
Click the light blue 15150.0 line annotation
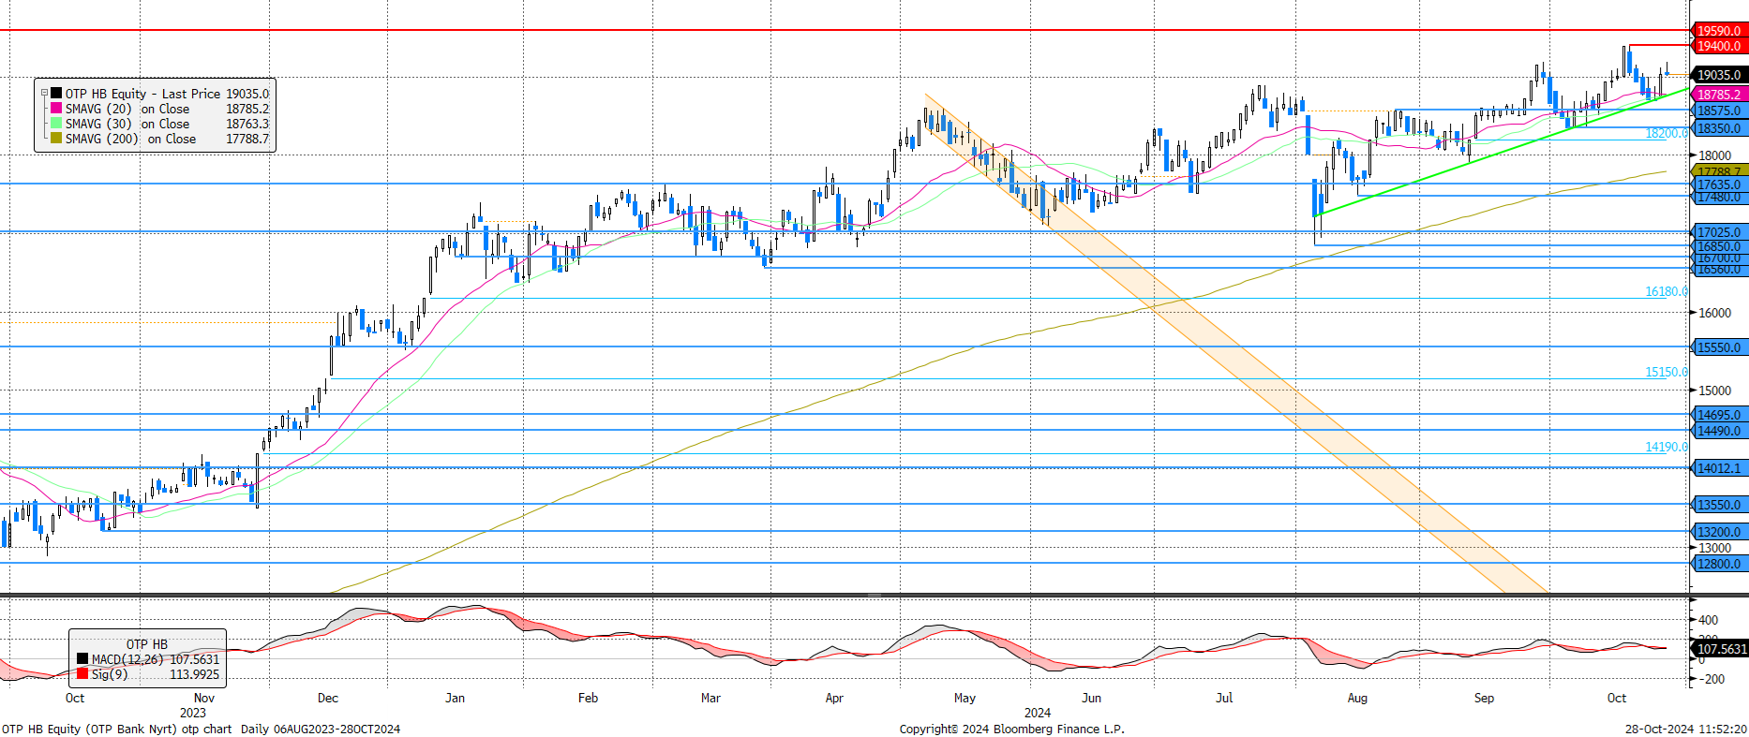tap(1667, 373)
